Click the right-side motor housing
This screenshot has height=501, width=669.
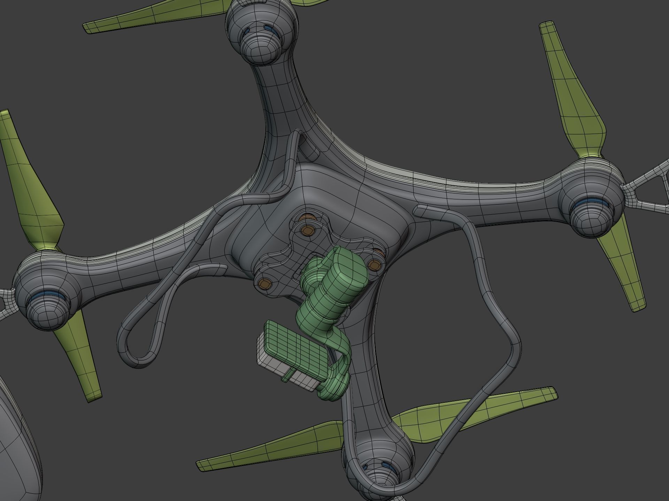(591, 198)
